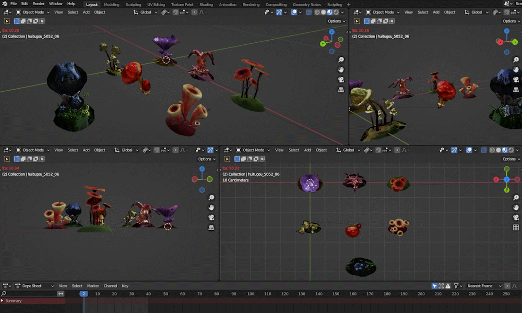The width and height of the screenshot is (522, 313).
Task: Toggle camera view icon in top-left viewport
Action: 341,80
